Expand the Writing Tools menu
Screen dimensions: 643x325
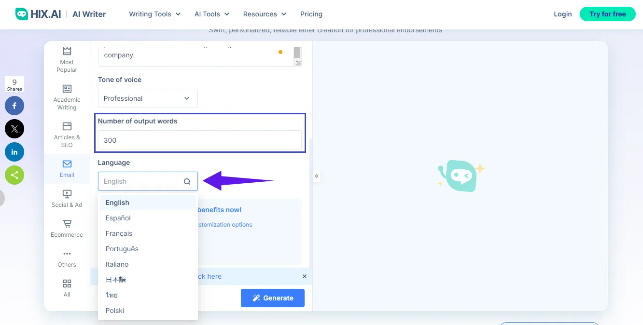(154, 14)
